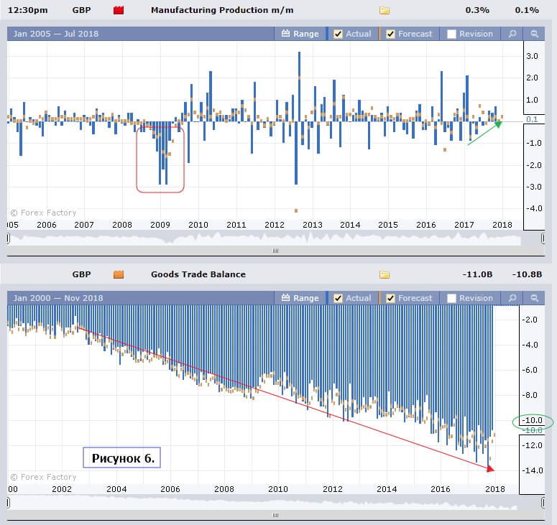This screenshot has height=525, width=557.
Task: Click red impact icon for Manufacturing Production
Action: pyautogui.click(x=119, y=11)
